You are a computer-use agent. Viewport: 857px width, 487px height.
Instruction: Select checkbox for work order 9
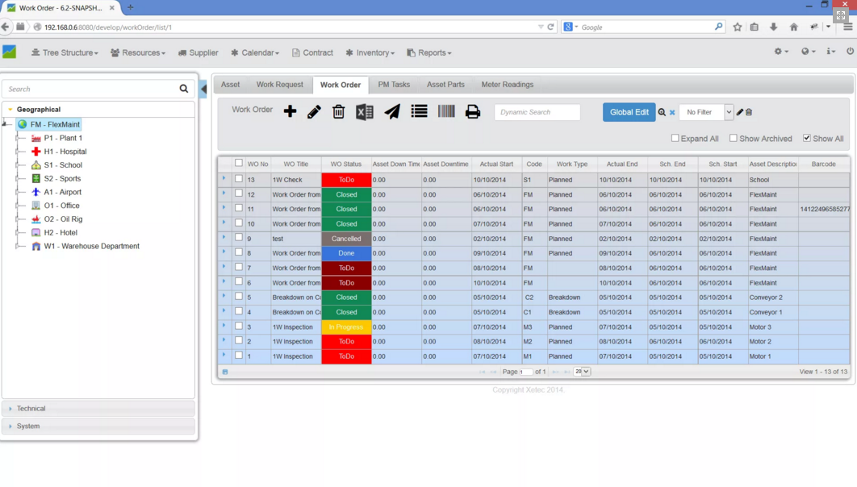[239, 238]
